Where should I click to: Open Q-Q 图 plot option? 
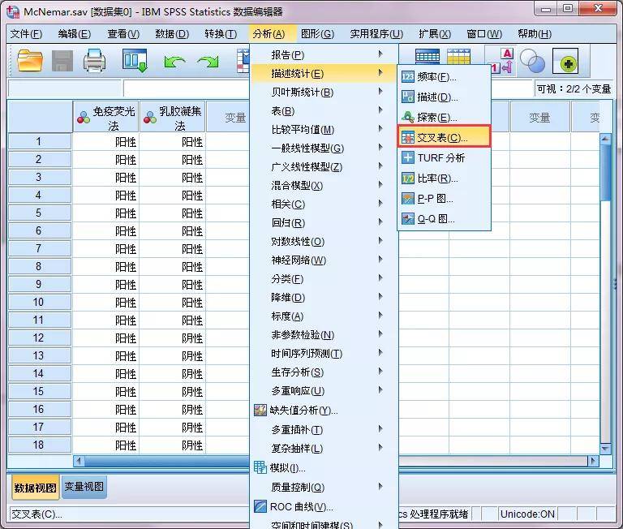click(445, 218)
